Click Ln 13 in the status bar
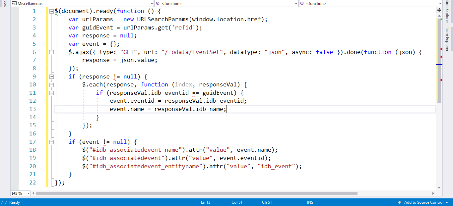The image size is (453, 206). (206, 202)
